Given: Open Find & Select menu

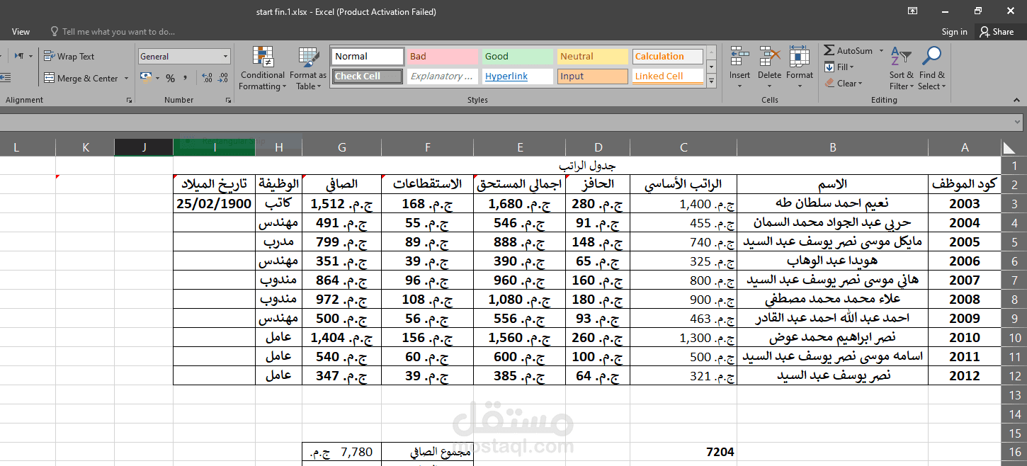Looking at the screenshot, I should [x=932, y=69].
